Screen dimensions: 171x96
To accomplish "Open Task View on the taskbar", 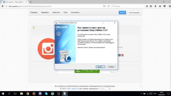I will 15,94.
